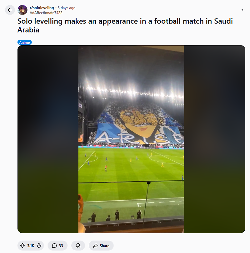
Task: Click the "3 days ago" timestamp
Action: pyautogui.click(x=67, y=8)
